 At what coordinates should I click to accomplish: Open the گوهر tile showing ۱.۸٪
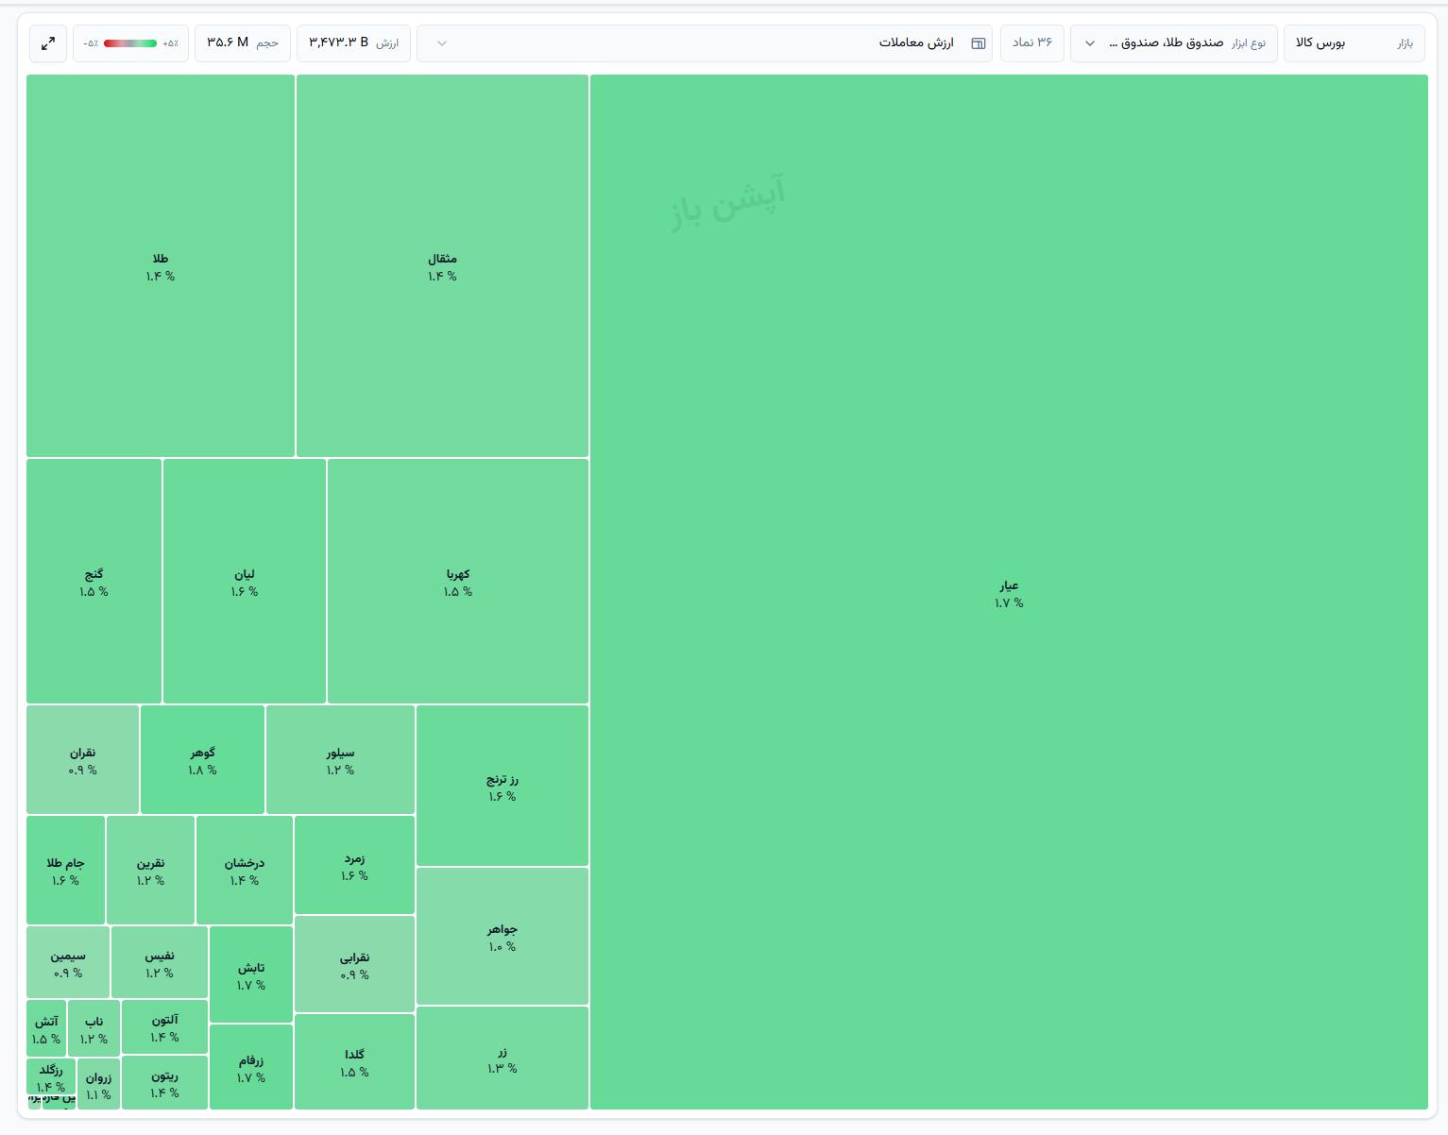tap(202, 760)
